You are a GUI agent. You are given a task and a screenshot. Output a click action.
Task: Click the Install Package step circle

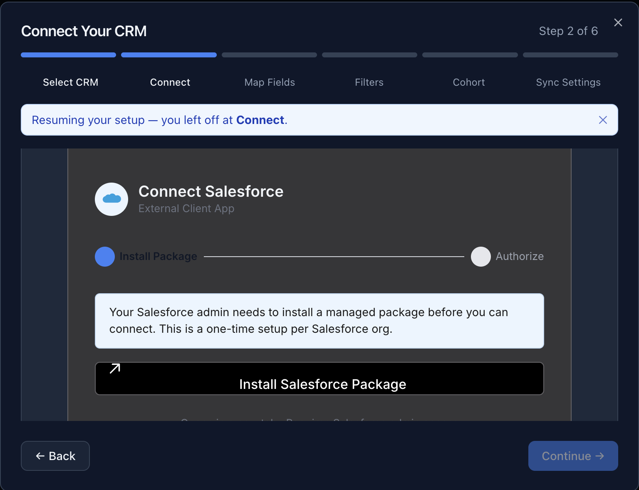pyautogui.click(x=105, y=257)
